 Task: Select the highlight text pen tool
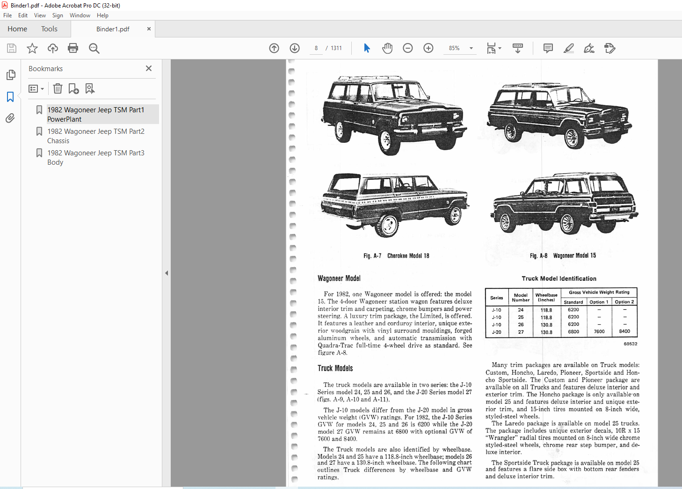(x=569, y=48)
